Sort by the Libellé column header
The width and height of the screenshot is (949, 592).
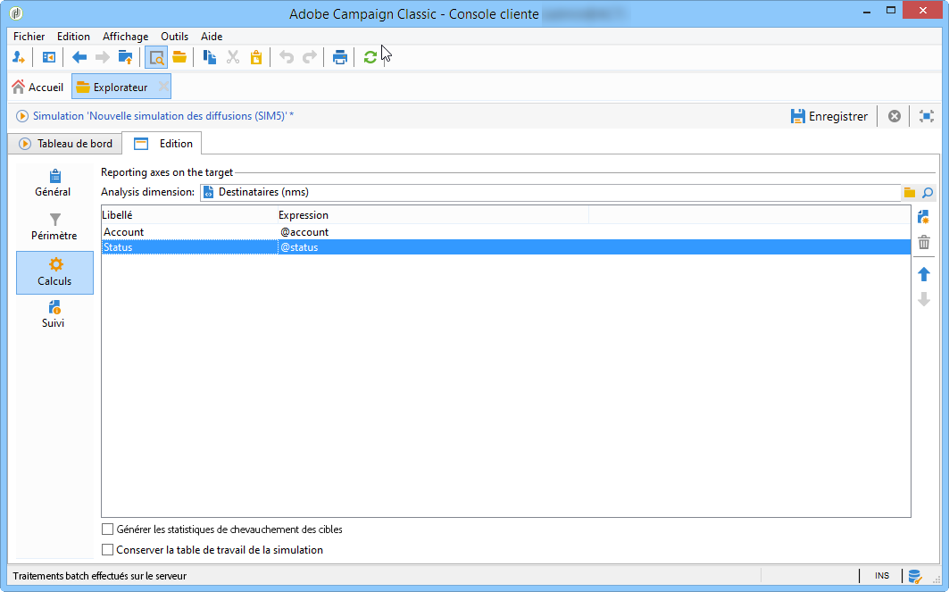point(189,215)
